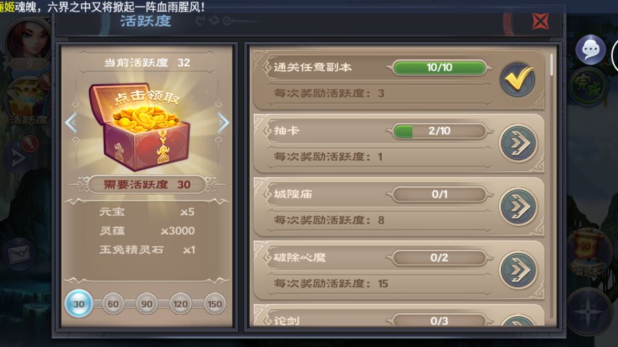618x347 pixels.
Task: Close the 活跃度 panel with red X
Action: 540,21
